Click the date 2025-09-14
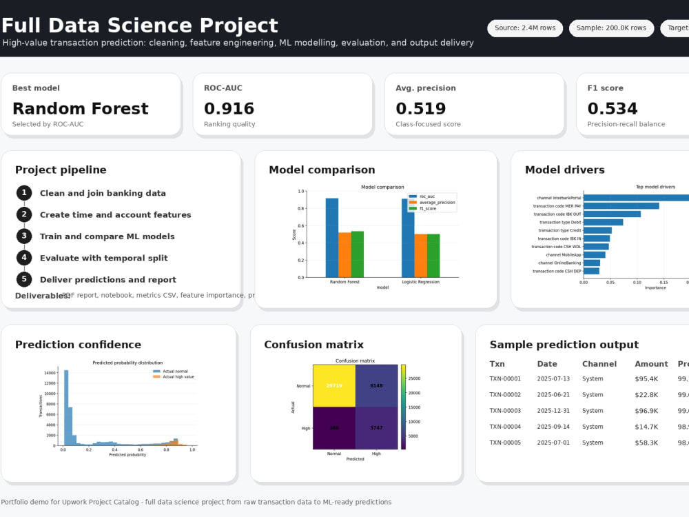The width and height of the screenshot is (689, 517). (x=553, y=427)
